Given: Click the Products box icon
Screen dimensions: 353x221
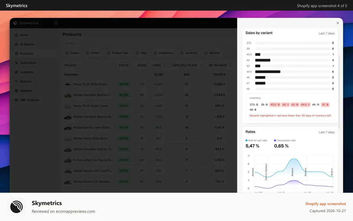Looking at the screenshot, I should [x=16, y=54].
